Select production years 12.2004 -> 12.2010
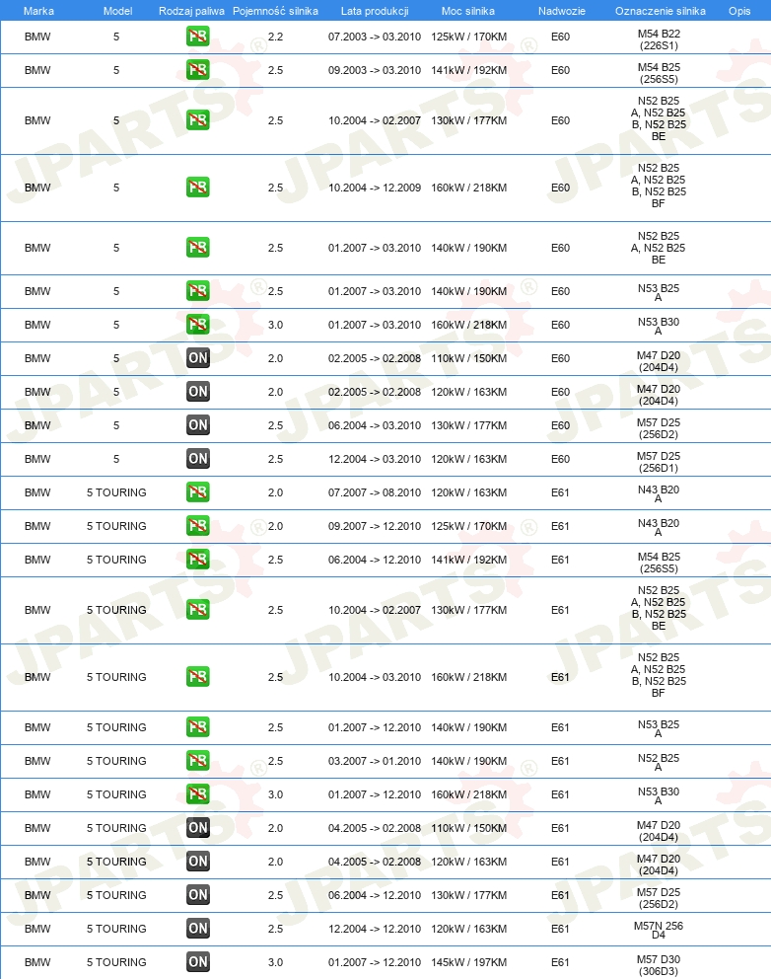 [x=375, y=929]
